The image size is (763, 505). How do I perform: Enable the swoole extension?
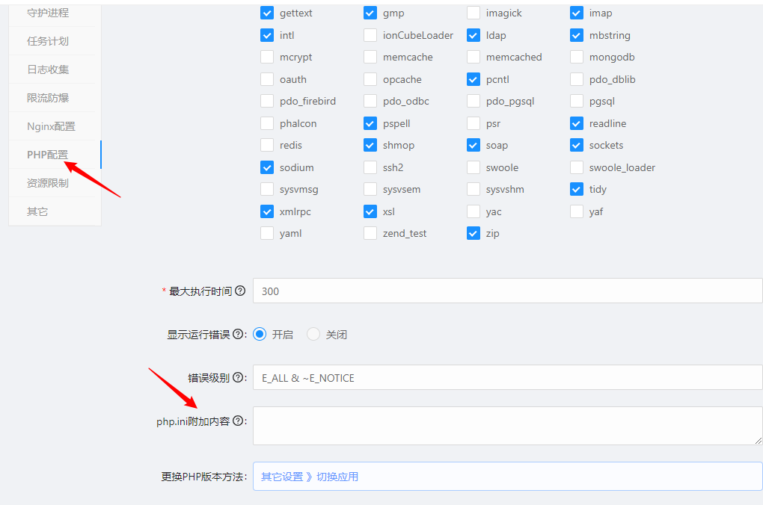click(473, 168)
